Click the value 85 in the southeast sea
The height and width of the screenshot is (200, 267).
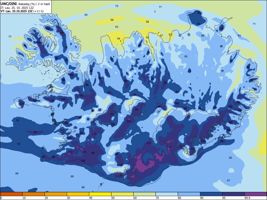230,158
